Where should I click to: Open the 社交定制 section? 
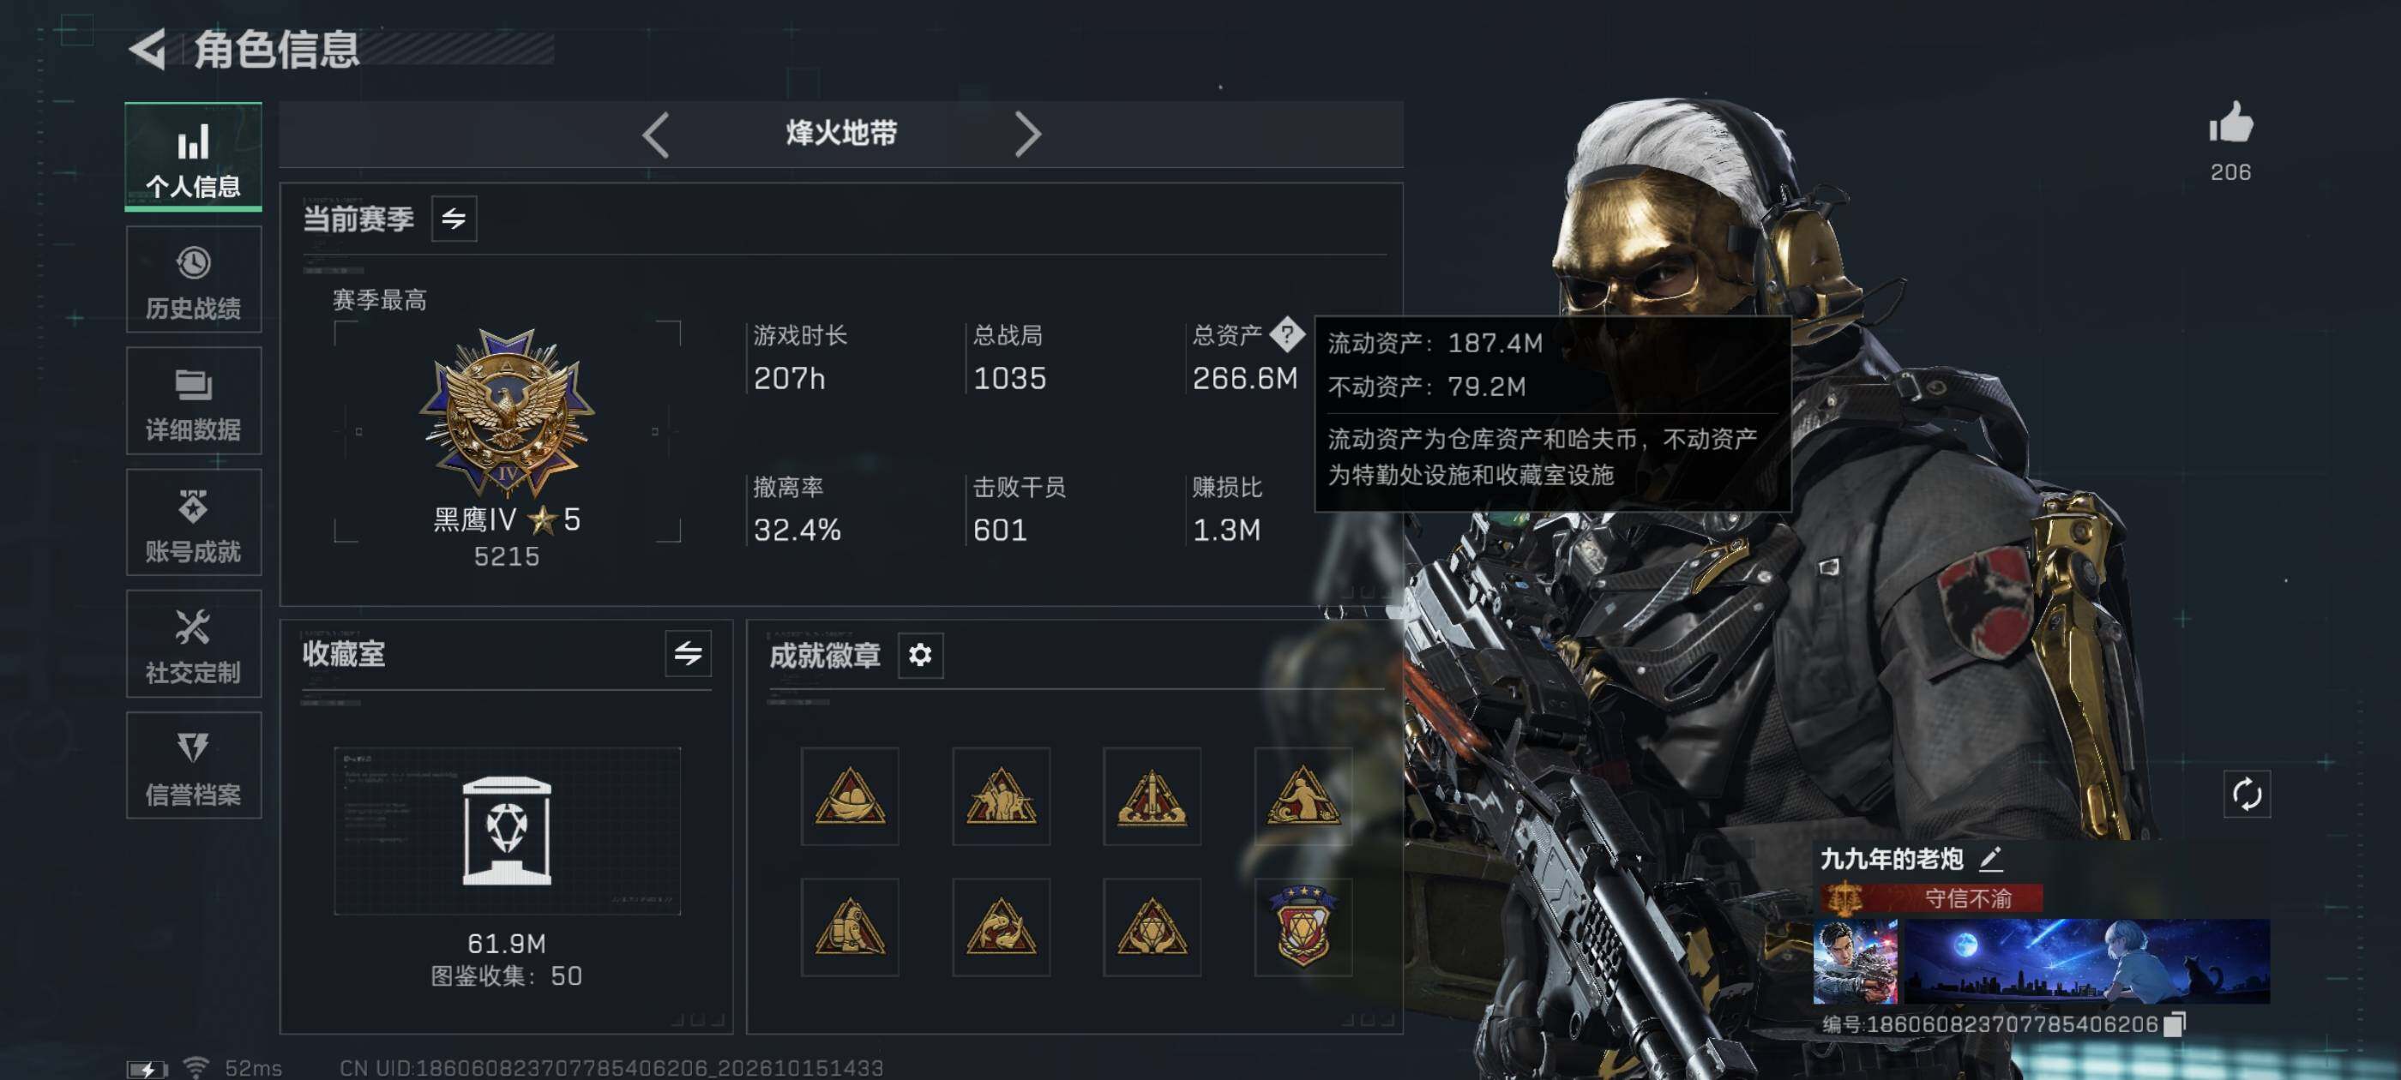(x=194, y=644)
